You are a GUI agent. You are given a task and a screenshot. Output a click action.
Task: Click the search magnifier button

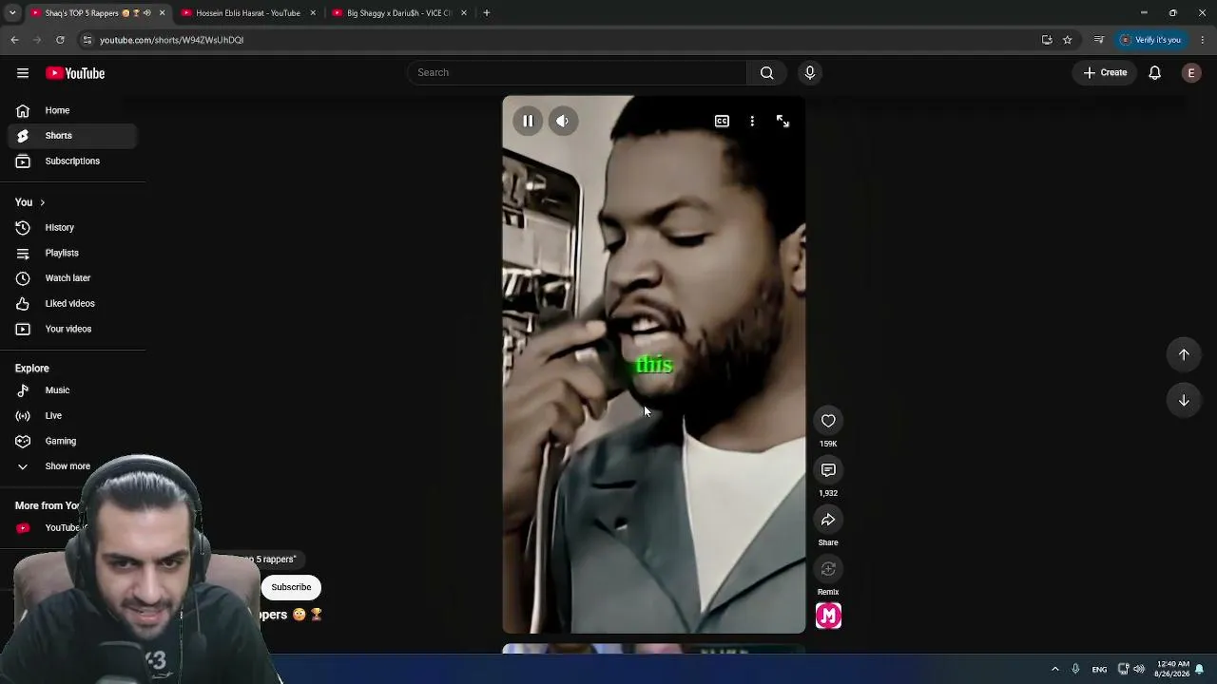click(766, 73)
